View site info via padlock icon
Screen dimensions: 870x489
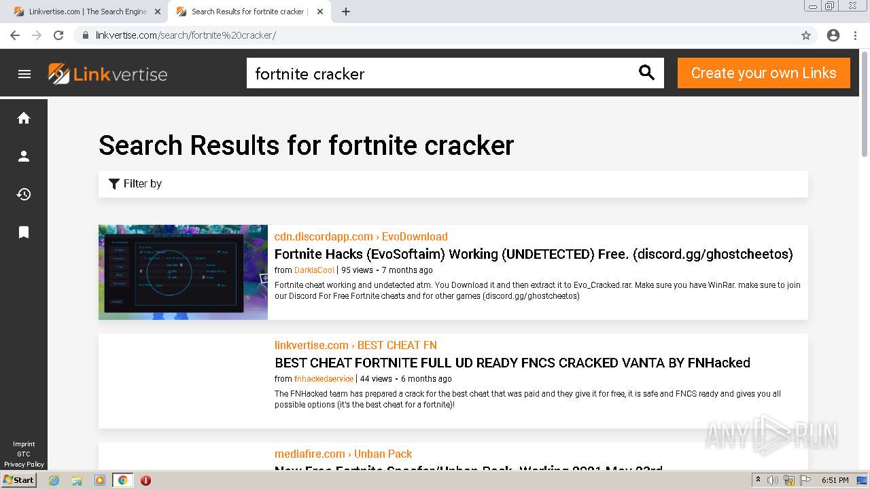tap(86, 35)
